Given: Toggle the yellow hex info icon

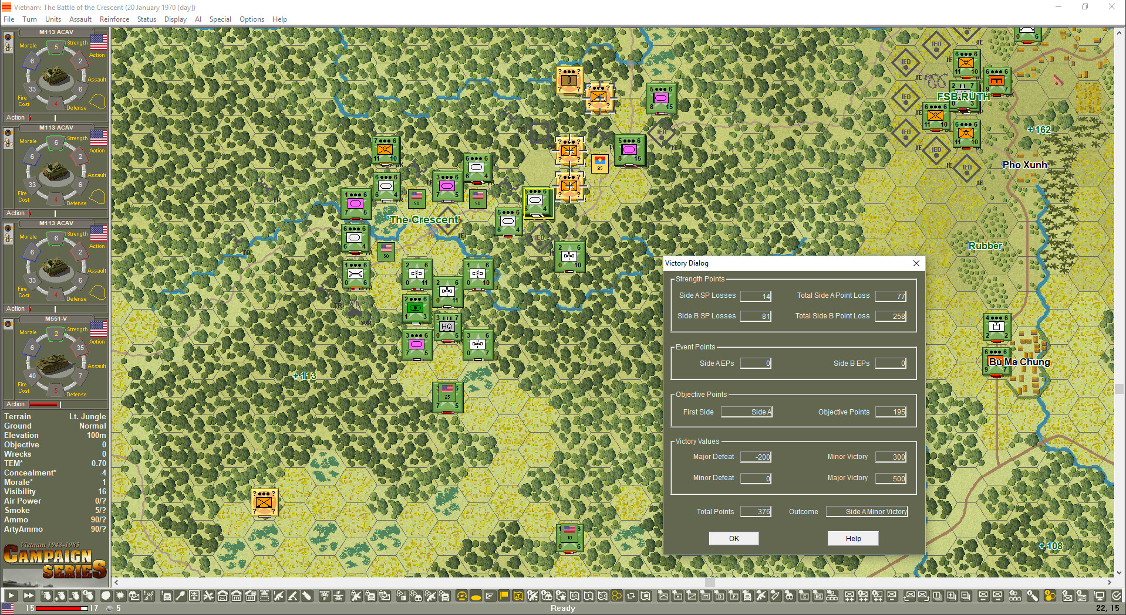Looking at the screenshot, I should [1050, 596].
